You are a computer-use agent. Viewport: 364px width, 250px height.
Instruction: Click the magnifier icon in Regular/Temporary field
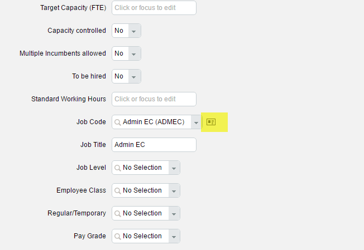[118, 213]
